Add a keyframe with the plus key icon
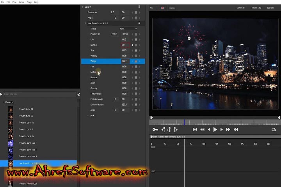This screenshot has height=187, width=281. (169, 129)
